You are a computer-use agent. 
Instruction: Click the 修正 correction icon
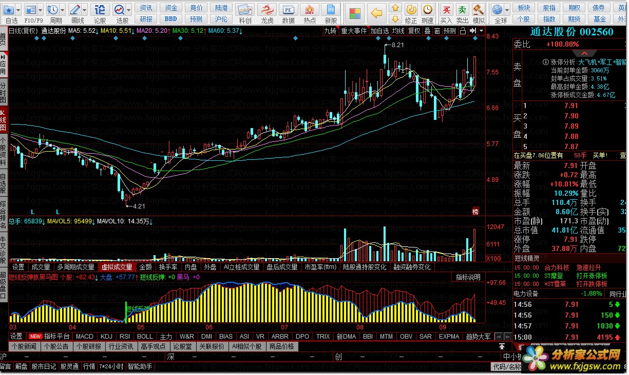point(411,10)
